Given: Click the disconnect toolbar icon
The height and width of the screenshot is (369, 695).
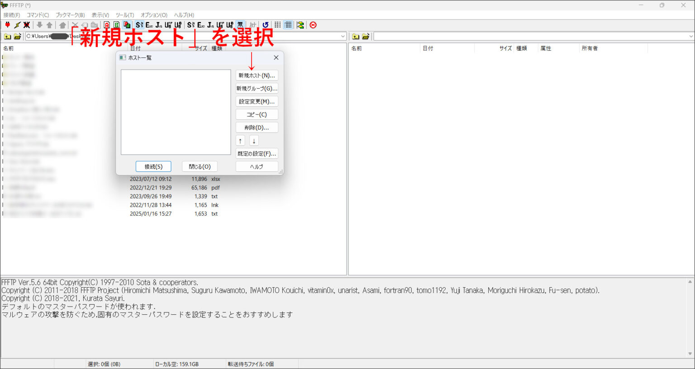Looking at the screenshot, I should point(26,25).
